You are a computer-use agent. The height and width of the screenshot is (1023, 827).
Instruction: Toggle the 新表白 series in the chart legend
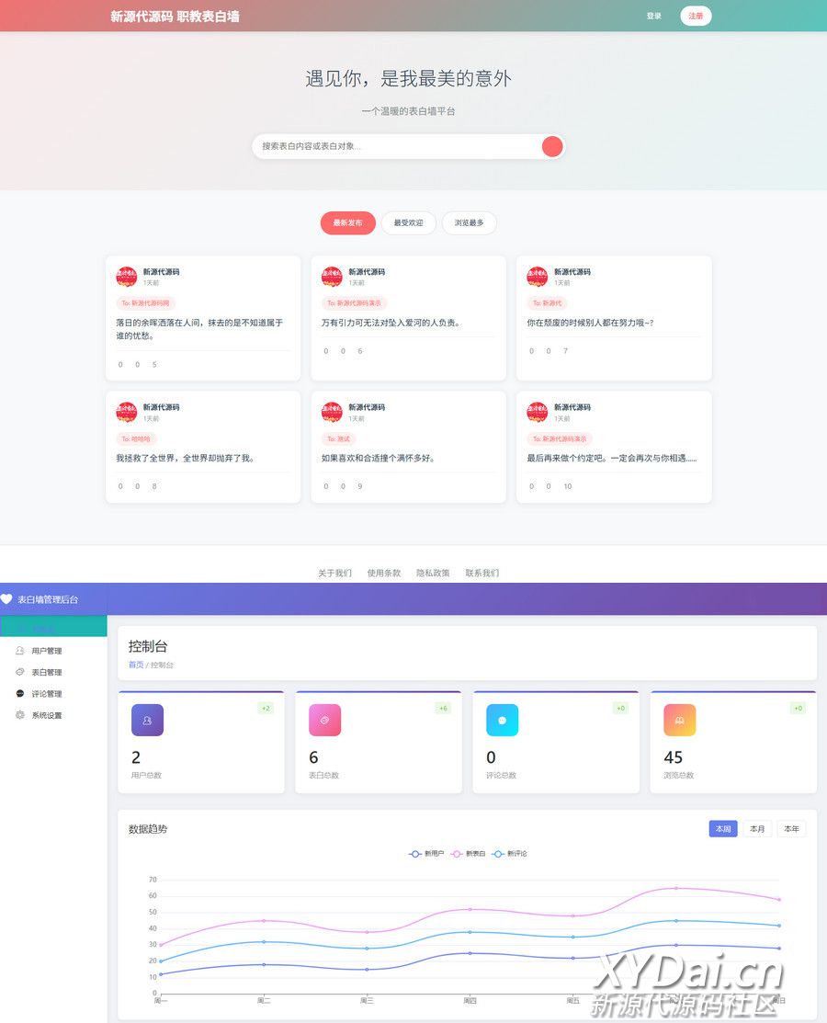[469, 854]
